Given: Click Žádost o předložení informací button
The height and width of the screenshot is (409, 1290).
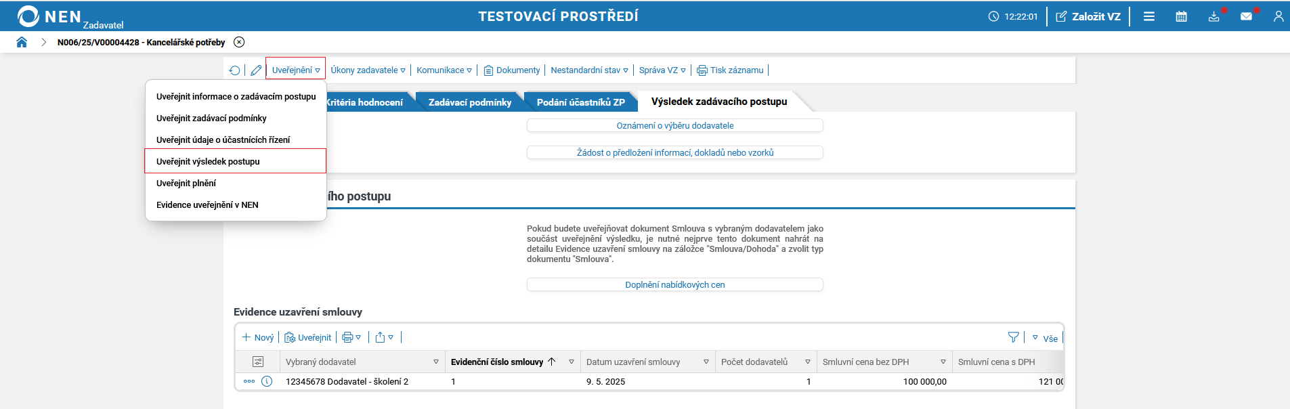Looking at the screenshot, I should point(675,153).
